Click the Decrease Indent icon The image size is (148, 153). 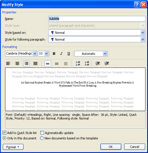98,64
